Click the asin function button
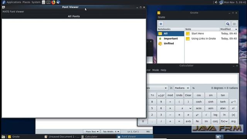This screenshot has height=139, width=247. [211, 108]
